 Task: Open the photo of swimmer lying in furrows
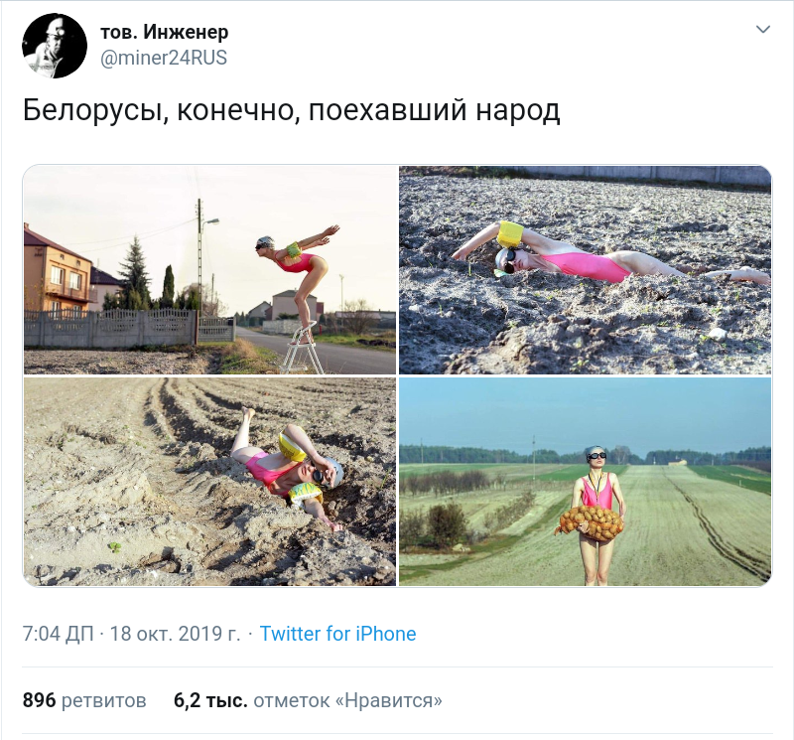click(209, 482)
